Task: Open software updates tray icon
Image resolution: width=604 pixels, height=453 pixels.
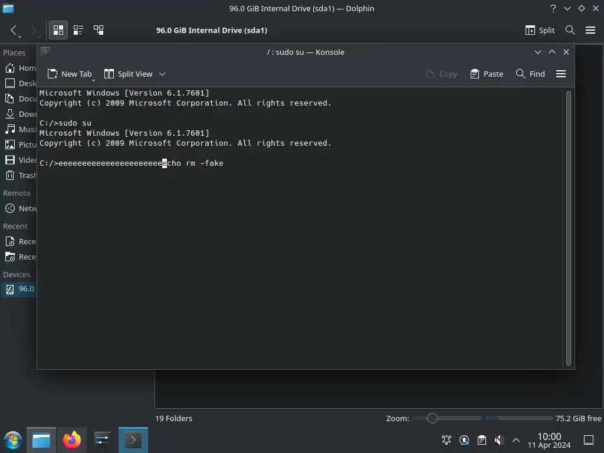Action: 464,440
